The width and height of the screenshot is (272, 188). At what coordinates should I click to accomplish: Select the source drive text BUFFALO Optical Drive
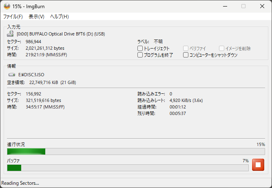point(61,34)
